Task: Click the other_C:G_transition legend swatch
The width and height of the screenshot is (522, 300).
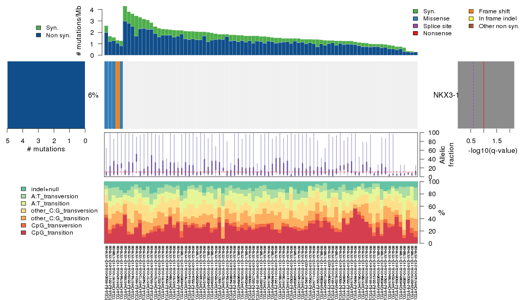Action: [x=24, y=218]
